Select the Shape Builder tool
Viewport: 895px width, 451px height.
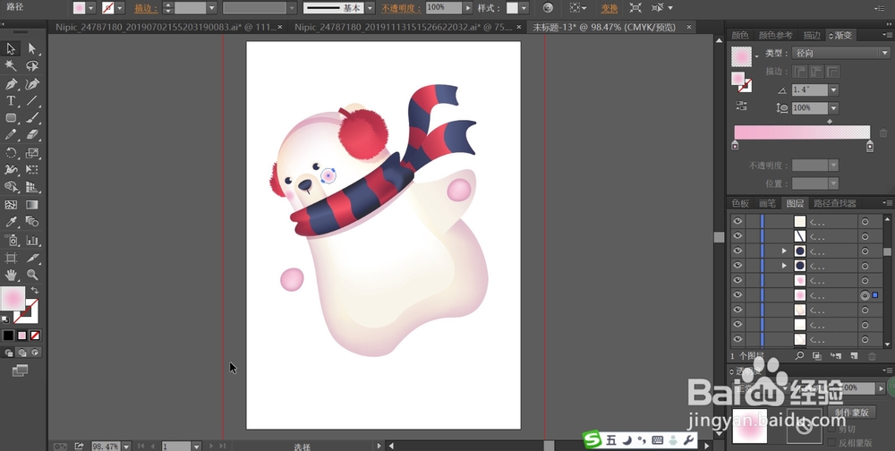click(x=11, y=187)
